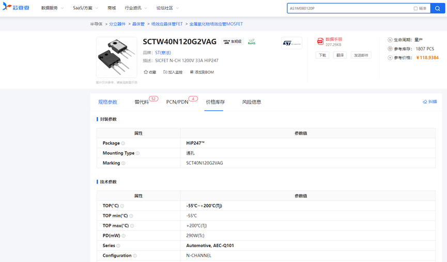447x262 pixels.
Task: Open the 金属氧化物场效应管MOSFET breadcrumb link
Action: [x=216, y=24]
